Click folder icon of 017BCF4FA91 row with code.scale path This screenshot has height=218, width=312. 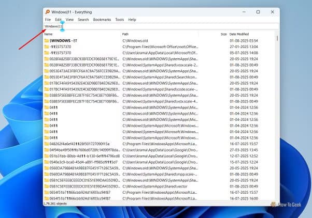[47, 89]
